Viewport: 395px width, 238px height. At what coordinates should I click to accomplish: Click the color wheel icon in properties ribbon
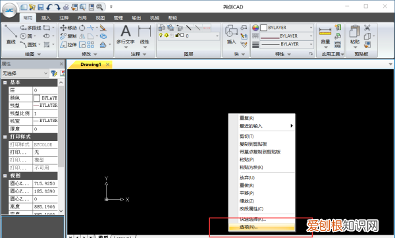[x=255, y=28]
